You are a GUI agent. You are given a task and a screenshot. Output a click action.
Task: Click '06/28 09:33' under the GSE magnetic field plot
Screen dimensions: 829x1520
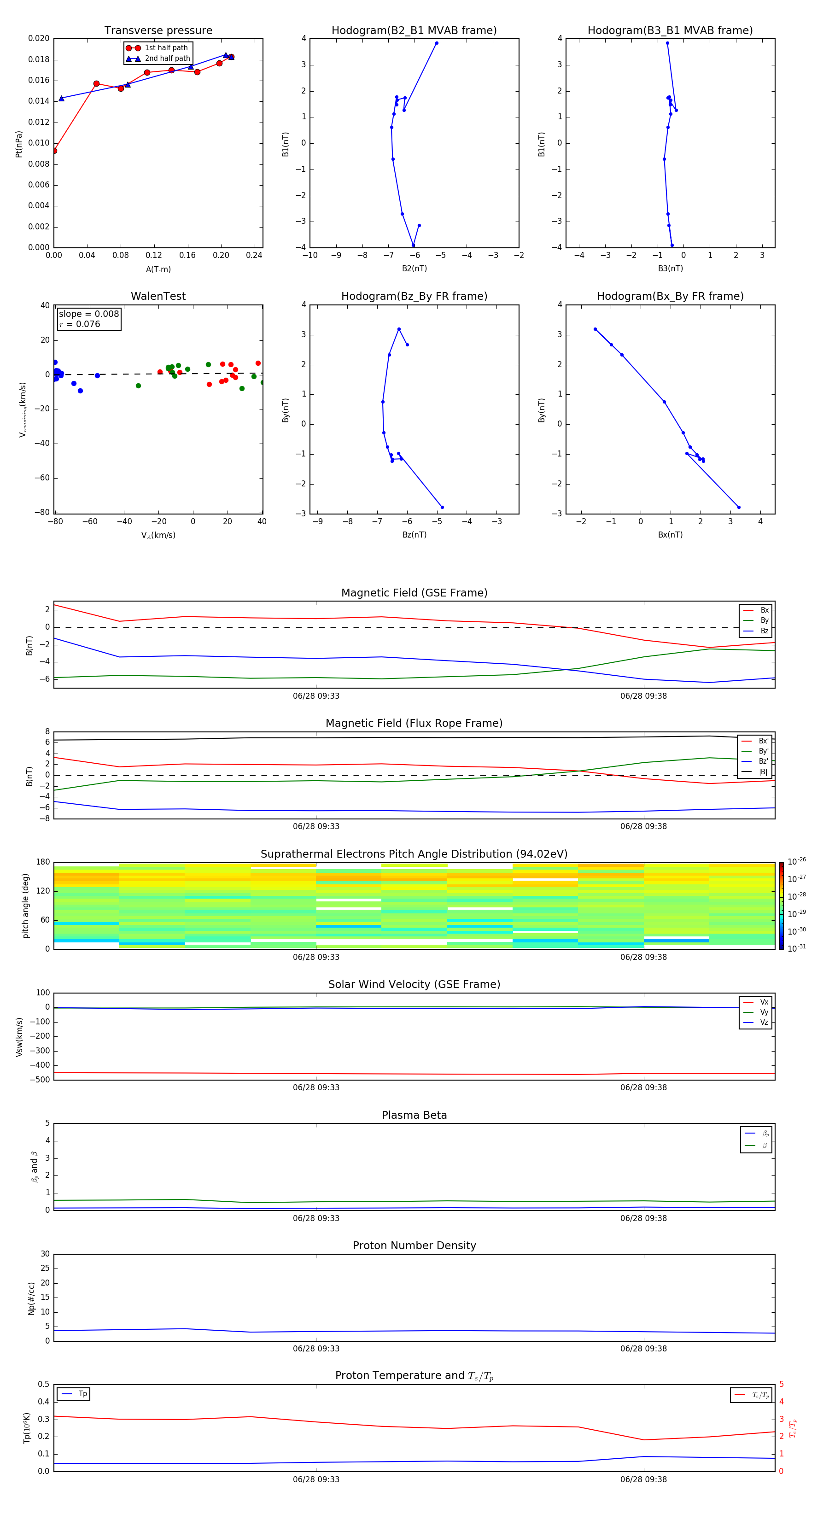coord(316,696)
